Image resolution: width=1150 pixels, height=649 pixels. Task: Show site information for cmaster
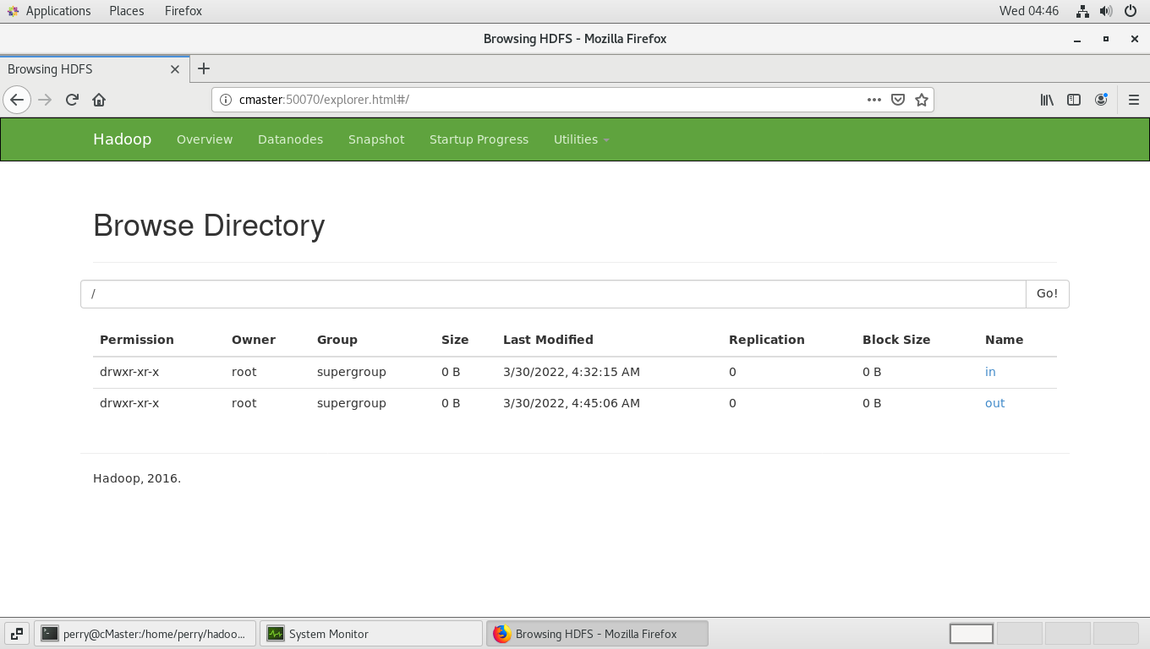coord(226,100)
